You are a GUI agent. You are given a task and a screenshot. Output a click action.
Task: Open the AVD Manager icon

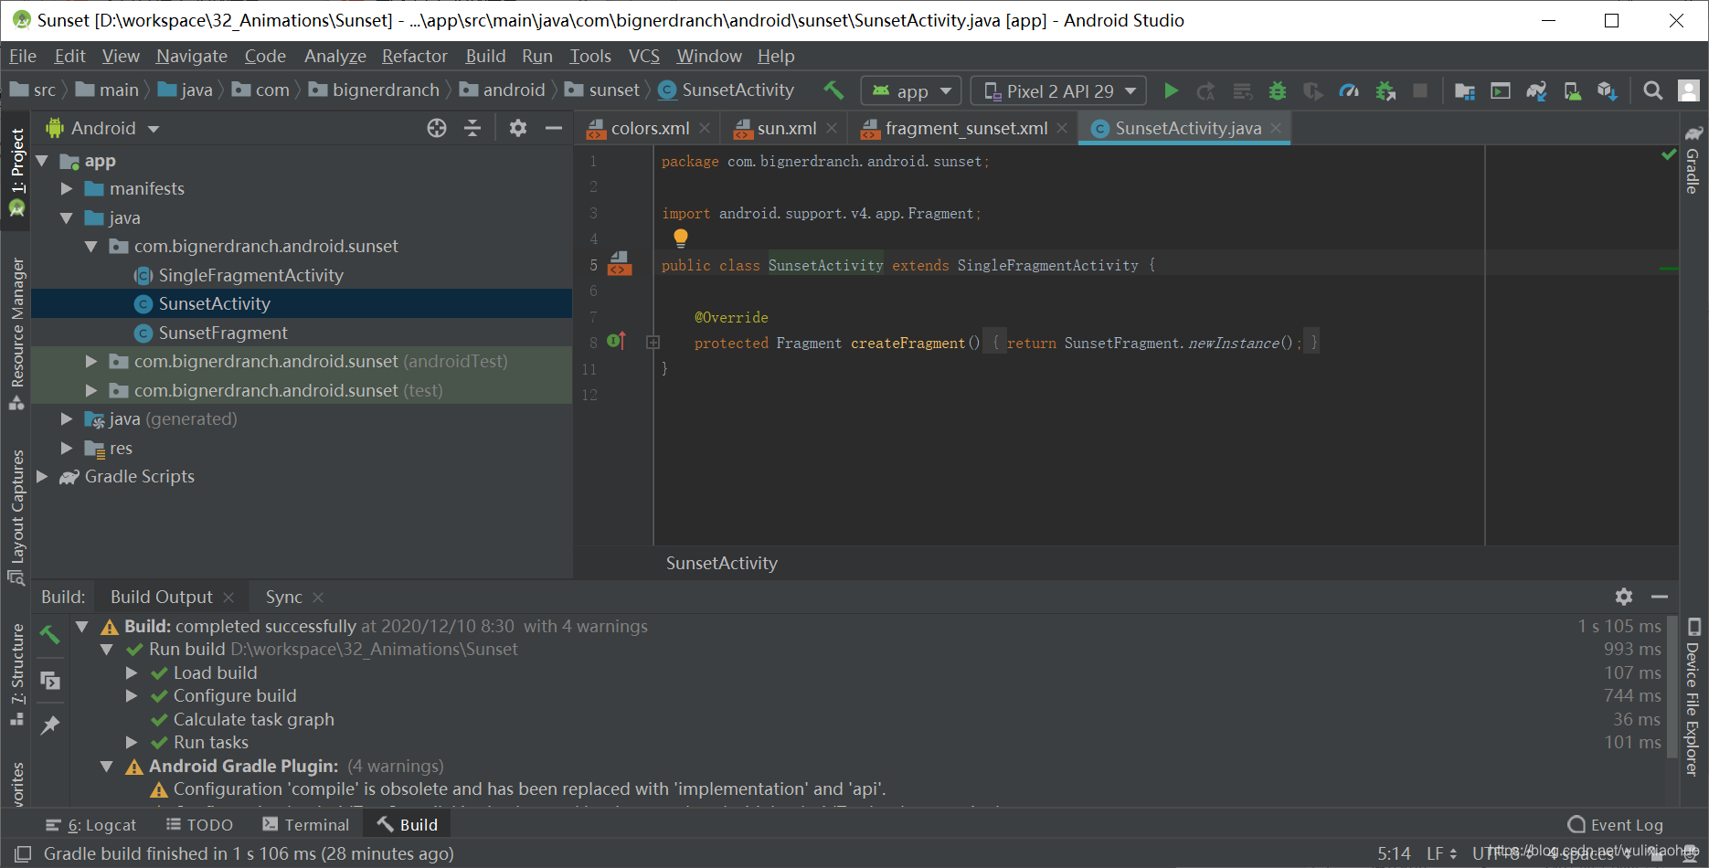tap(1572, 90)
